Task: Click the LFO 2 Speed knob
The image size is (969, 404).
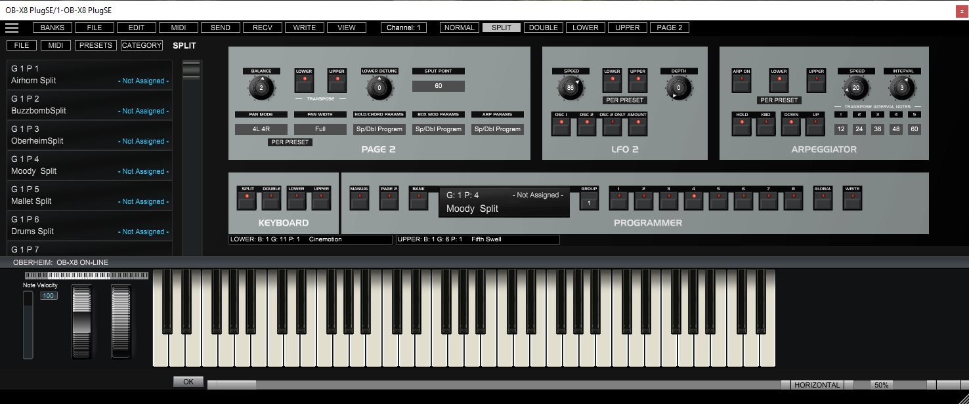Action: tap(571, 88)
